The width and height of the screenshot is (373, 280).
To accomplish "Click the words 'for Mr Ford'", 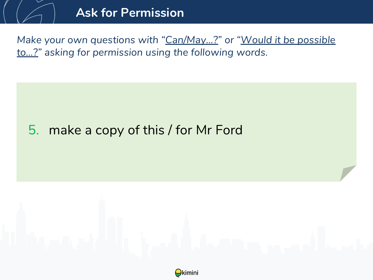I will (x=209, y=130).
